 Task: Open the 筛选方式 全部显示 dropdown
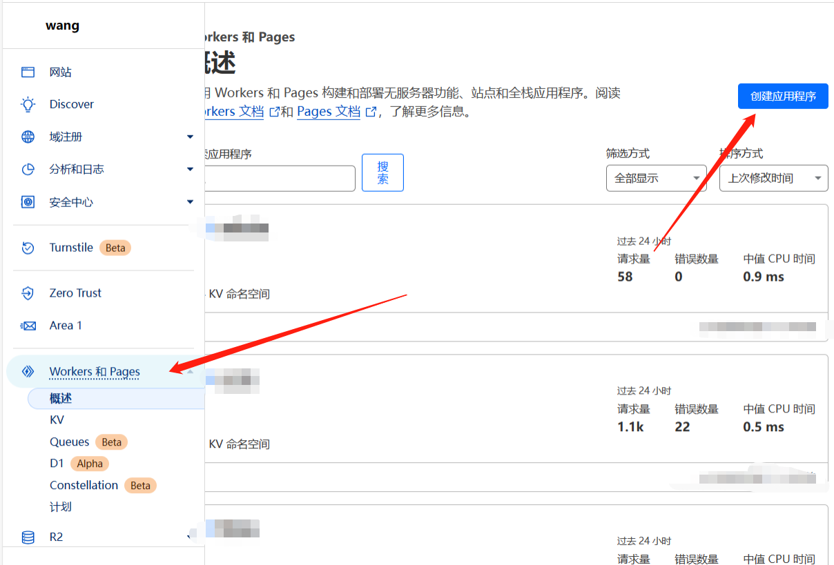click(x=656, y=178)
